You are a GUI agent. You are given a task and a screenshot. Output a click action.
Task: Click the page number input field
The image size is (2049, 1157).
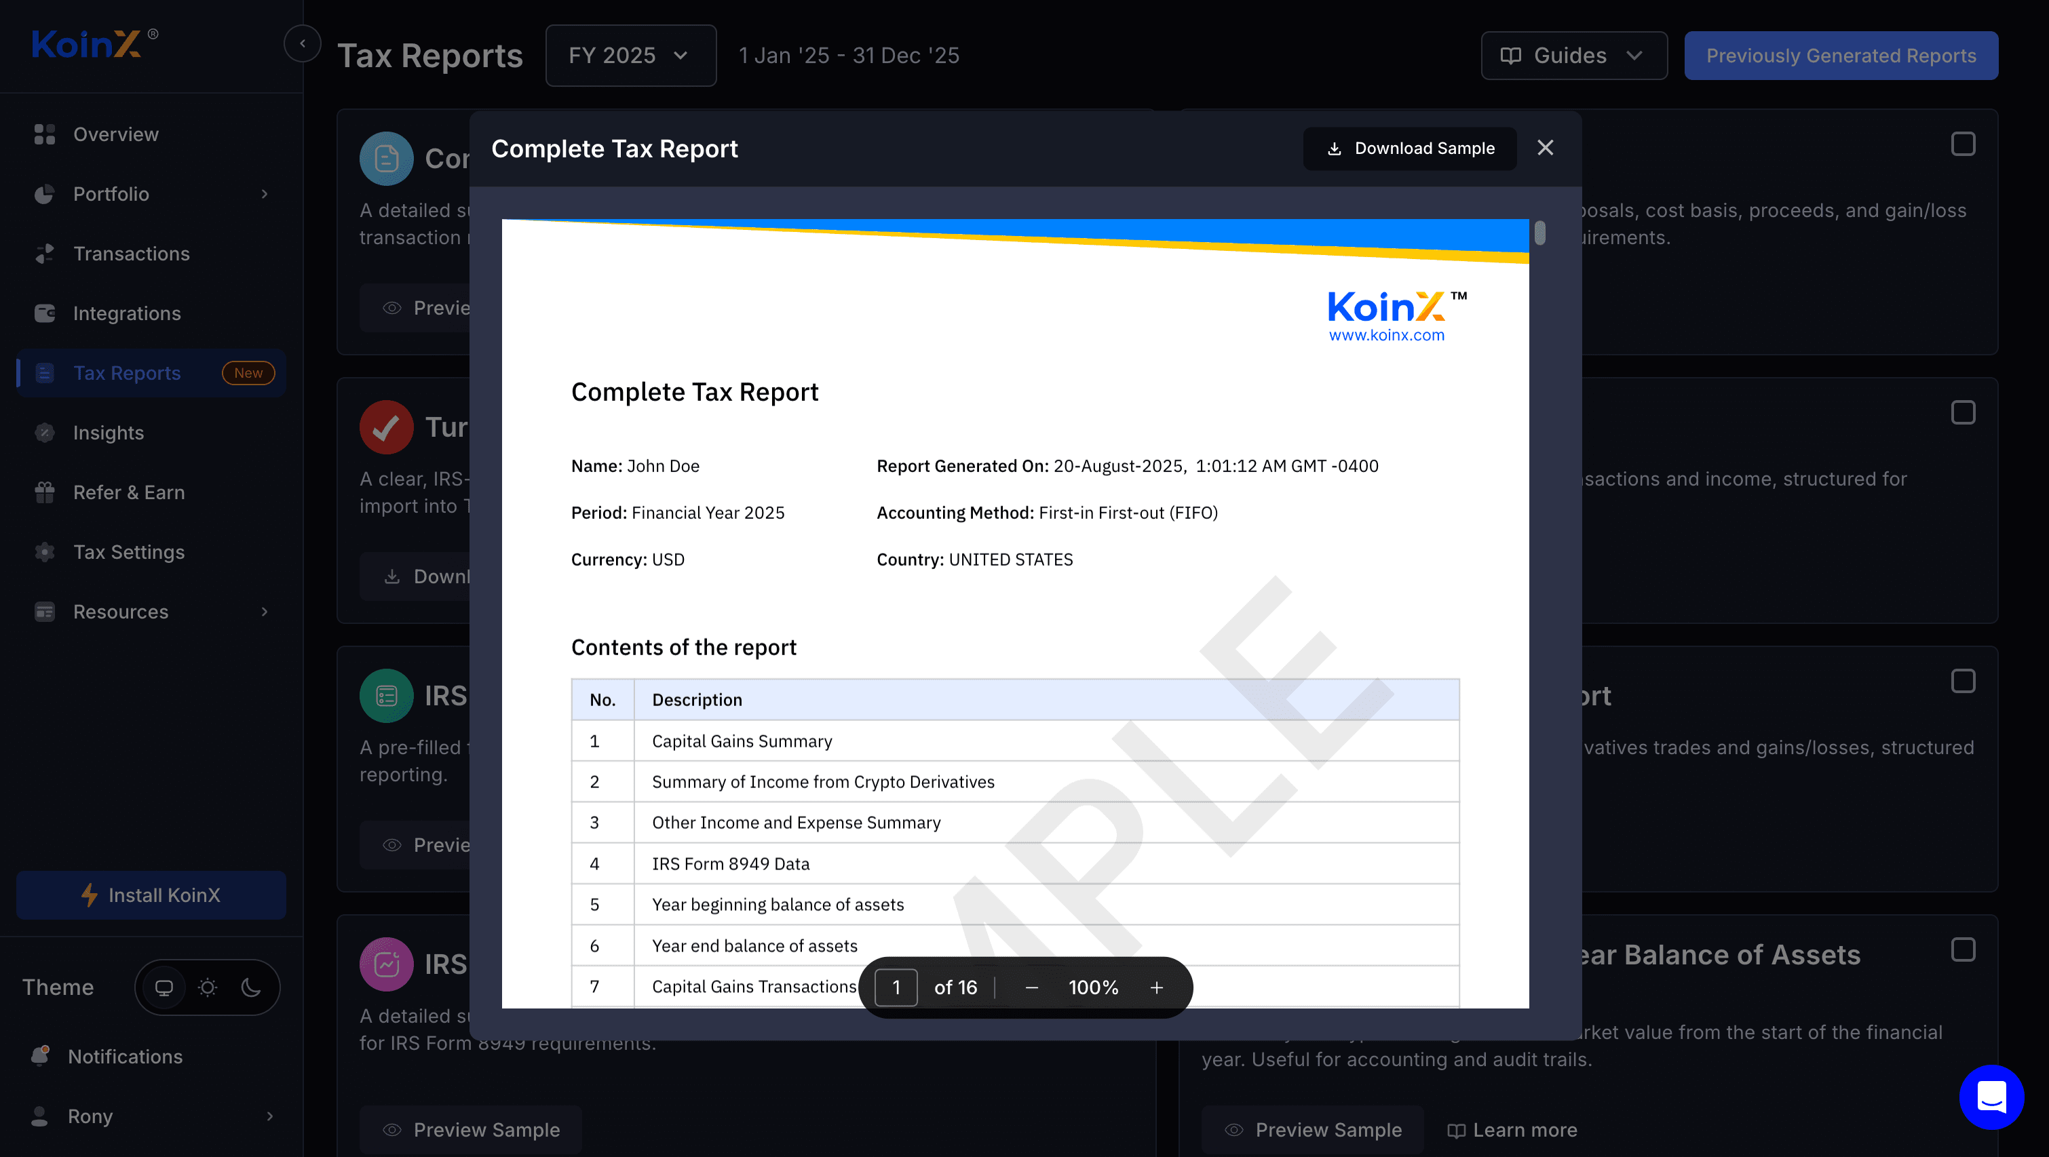896,987
